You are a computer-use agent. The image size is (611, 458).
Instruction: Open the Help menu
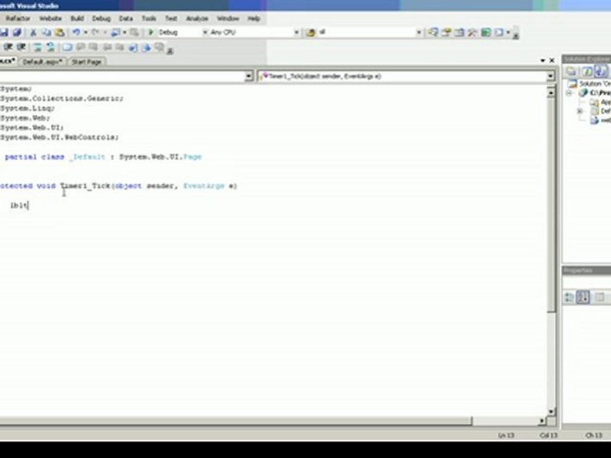pyautogui.click(x=254, y=18)
